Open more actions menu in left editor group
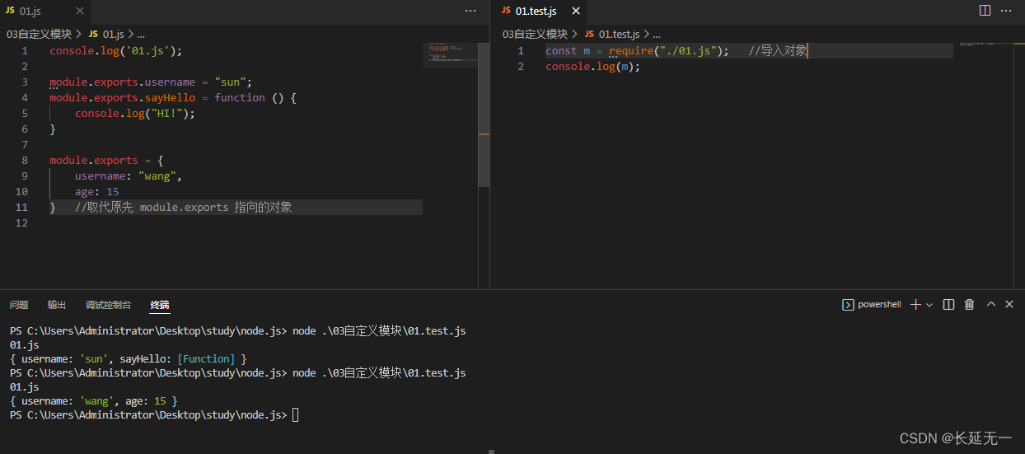The image size is (1025, 454). pyautogui.click(x=470, y=11)
